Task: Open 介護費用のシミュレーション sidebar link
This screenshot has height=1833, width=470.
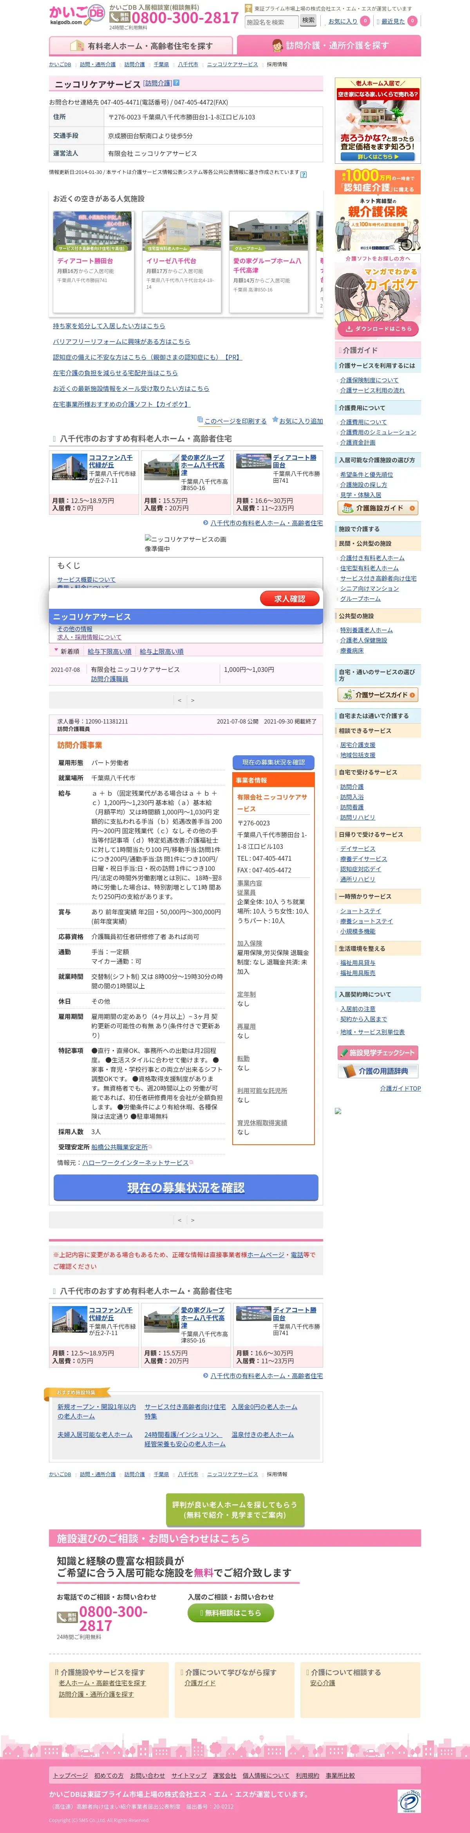Action: 378,432
